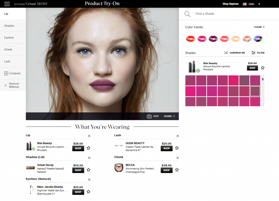Remove the Lash product from look

click(178, 136)
